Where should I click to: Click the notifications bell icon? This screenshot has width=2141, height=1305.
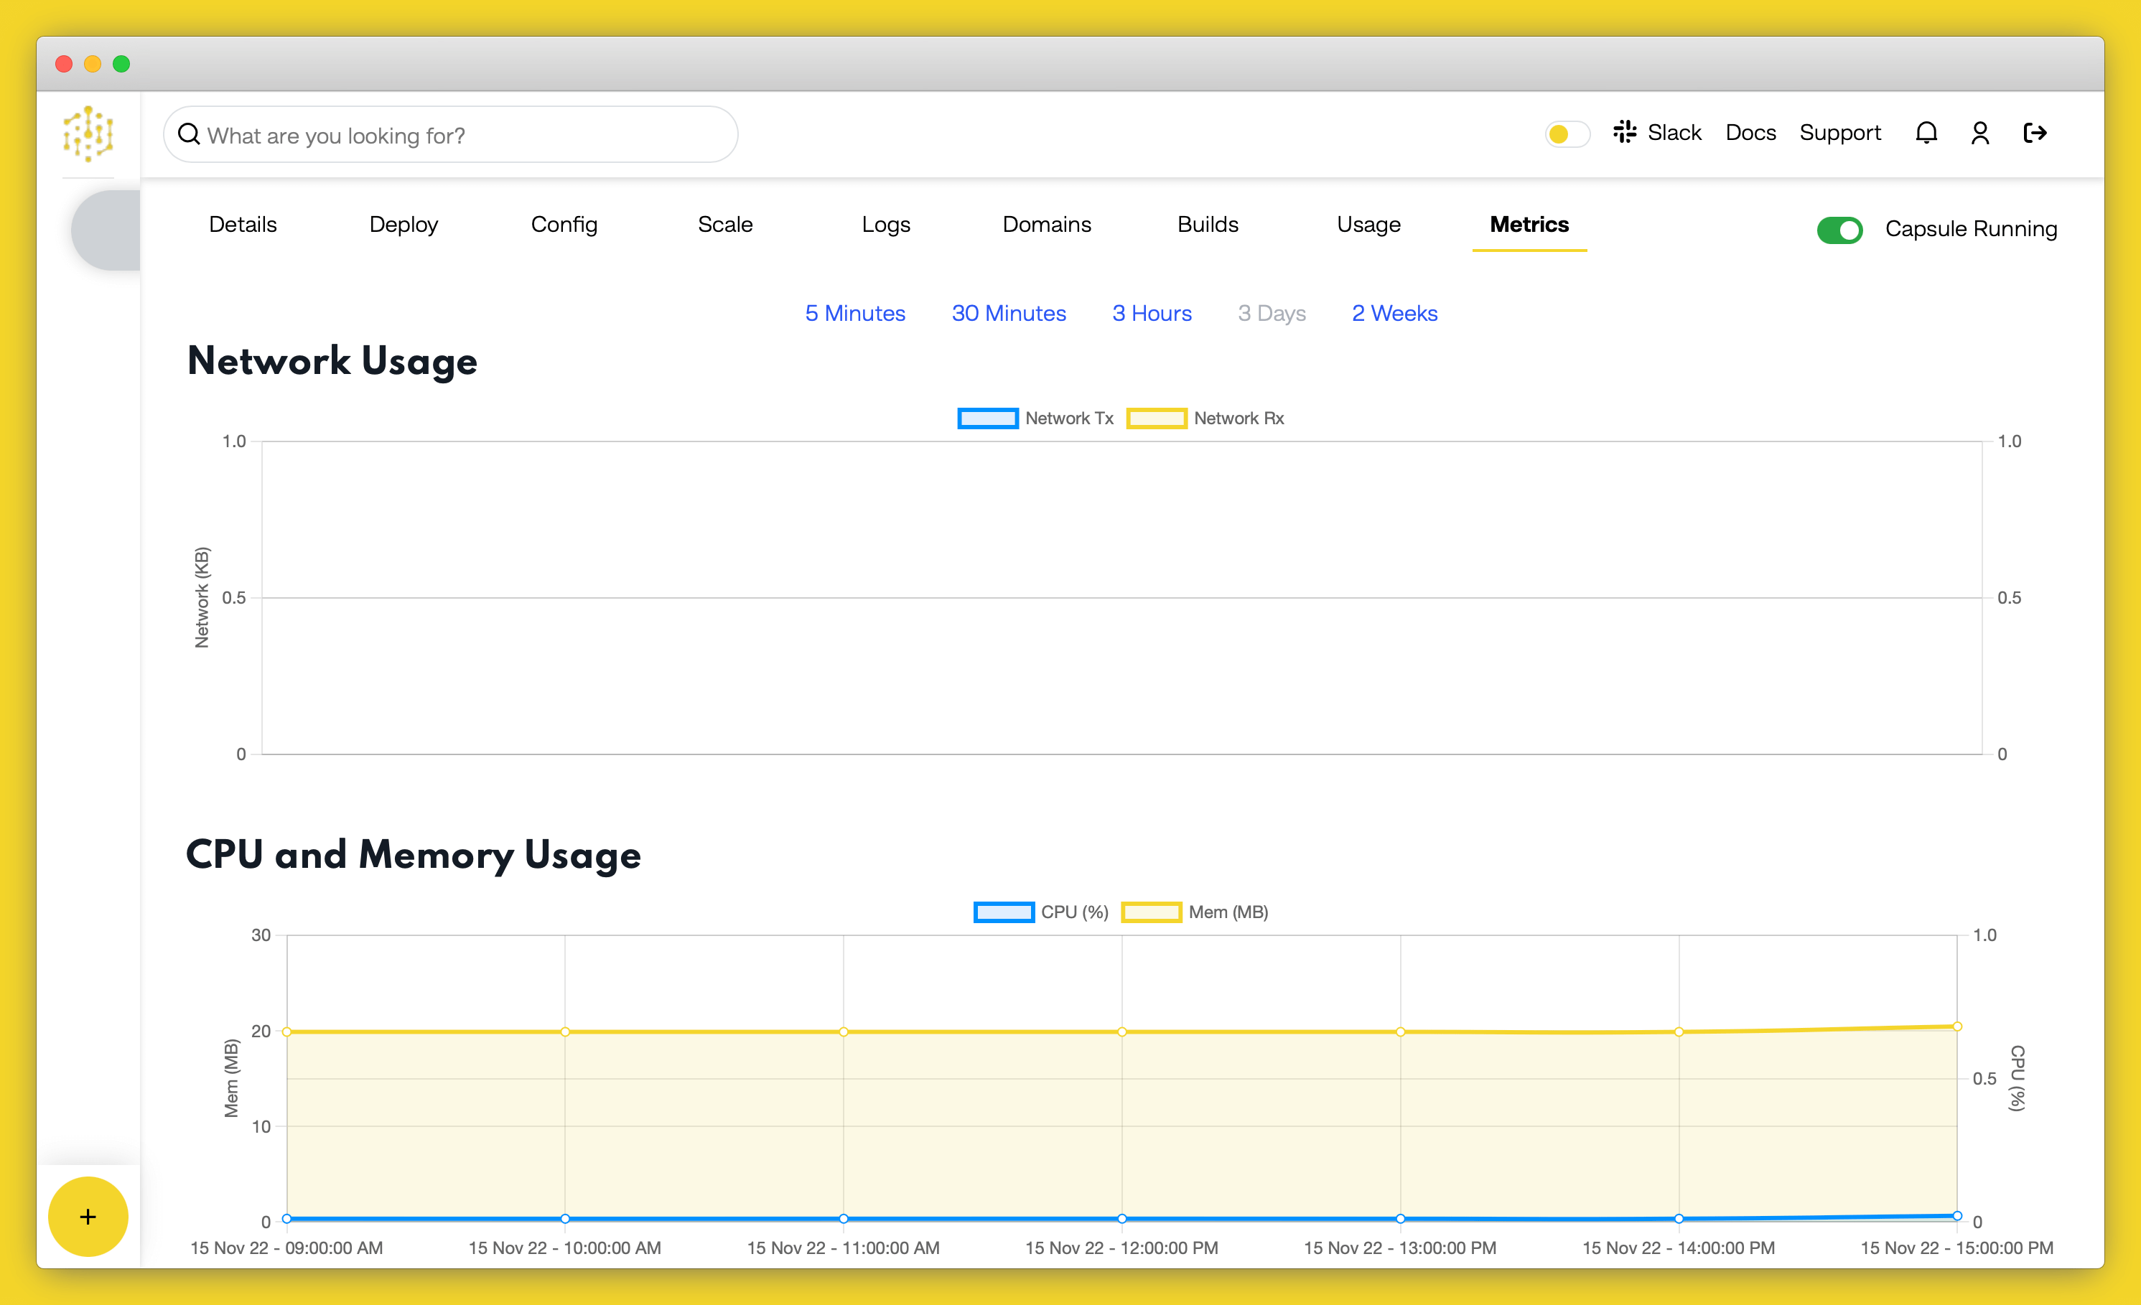[1927, 136]
